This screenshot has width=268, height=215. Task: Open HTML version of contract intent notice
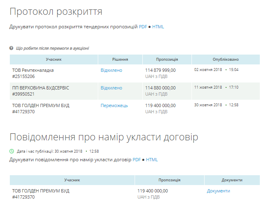(152, 160)
